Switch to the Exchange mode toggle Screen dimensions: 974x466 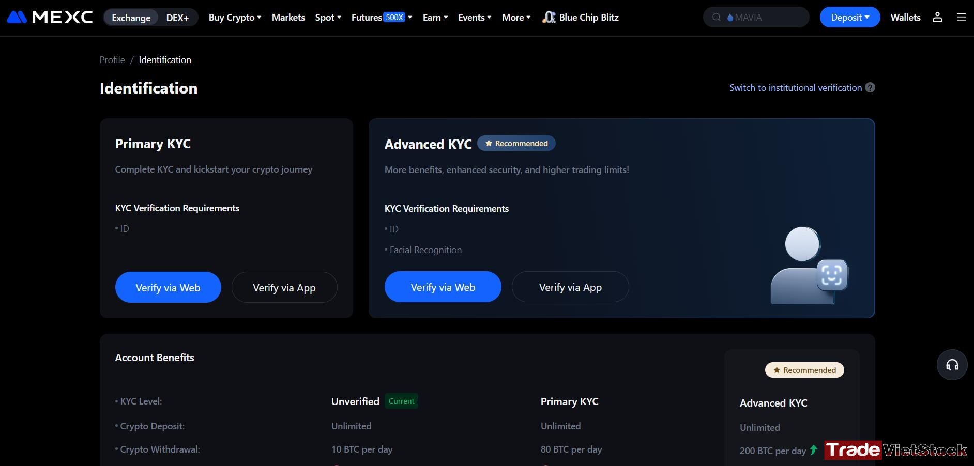tap(131, 18)
